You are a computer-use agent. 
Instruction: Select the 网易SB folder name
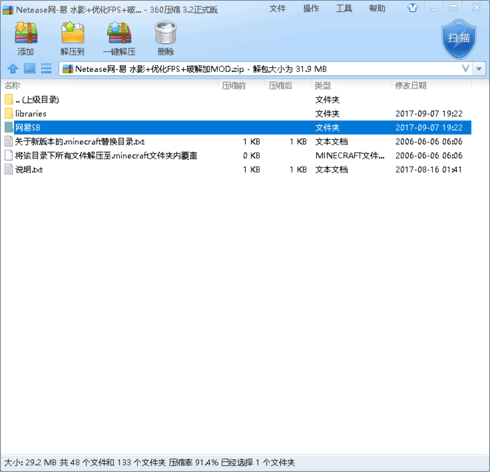pos(28,127)
